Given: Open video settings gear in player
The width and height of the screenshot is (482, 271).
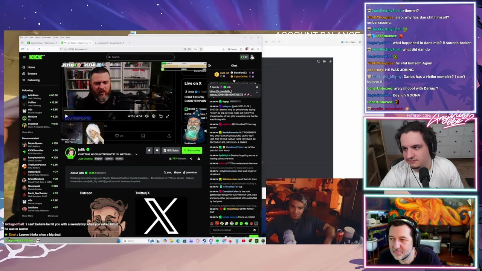Looking at the screenshot, I should pos(154,116).
